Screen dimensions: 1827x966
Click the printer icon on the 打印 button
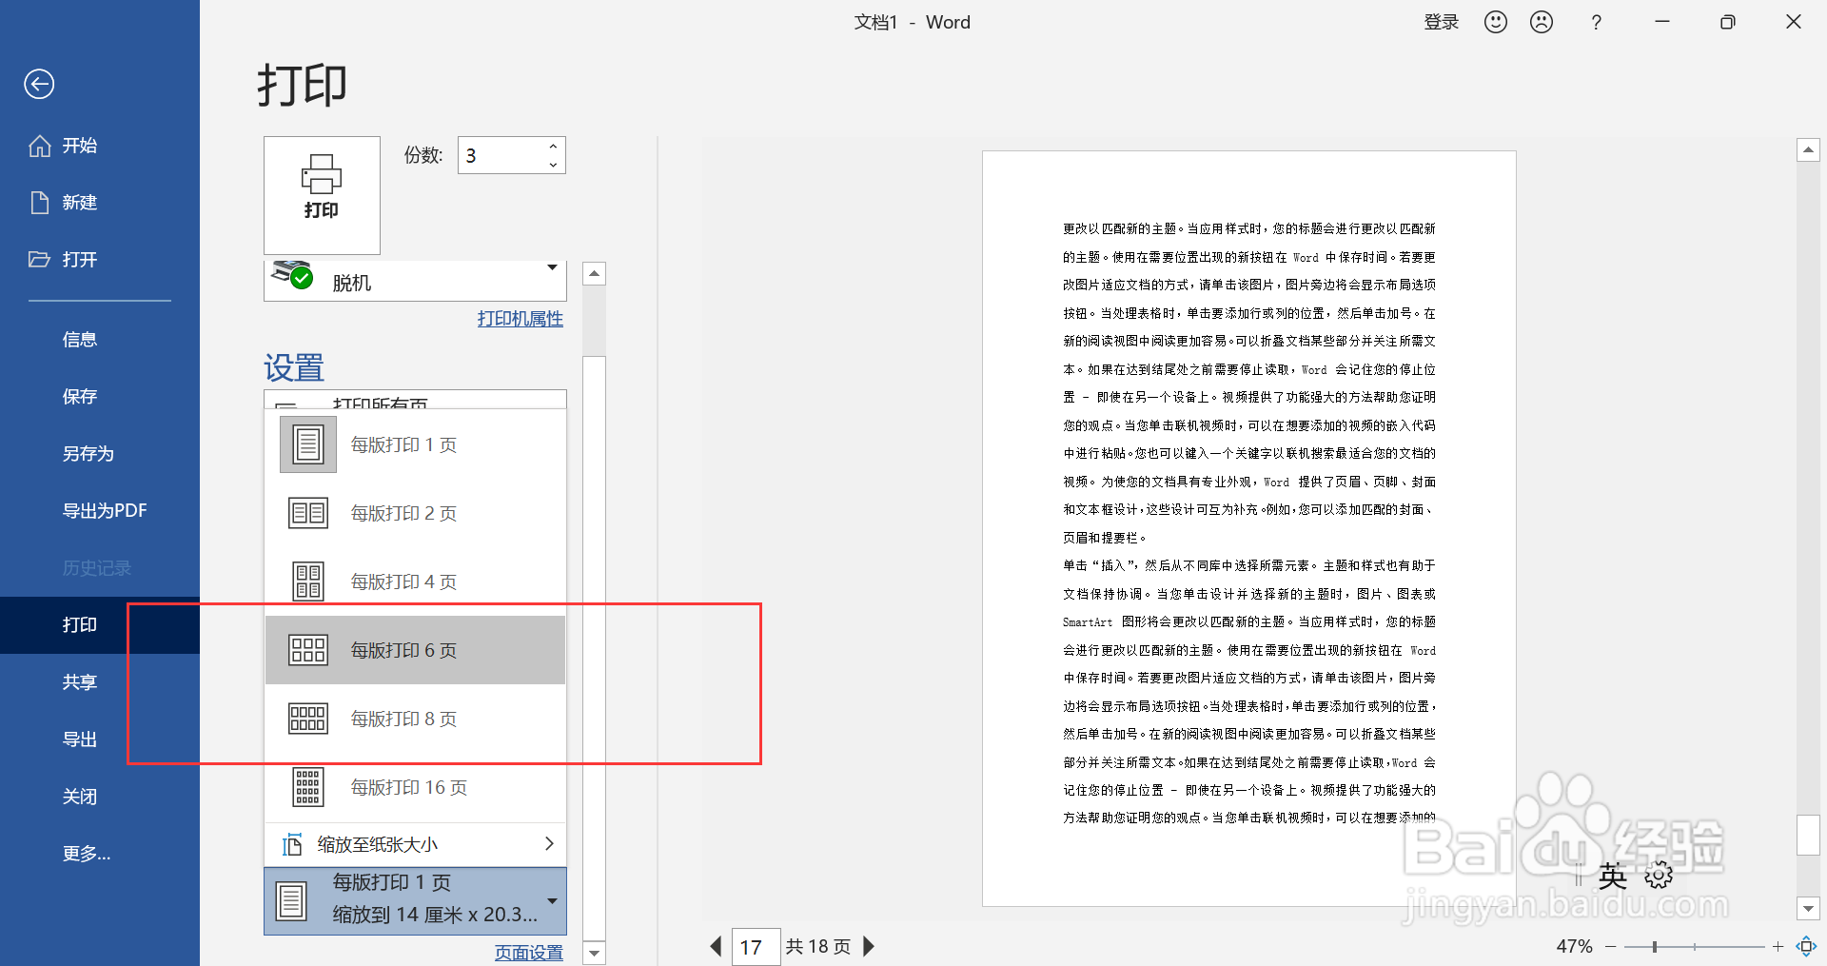(x=322, y=174)
